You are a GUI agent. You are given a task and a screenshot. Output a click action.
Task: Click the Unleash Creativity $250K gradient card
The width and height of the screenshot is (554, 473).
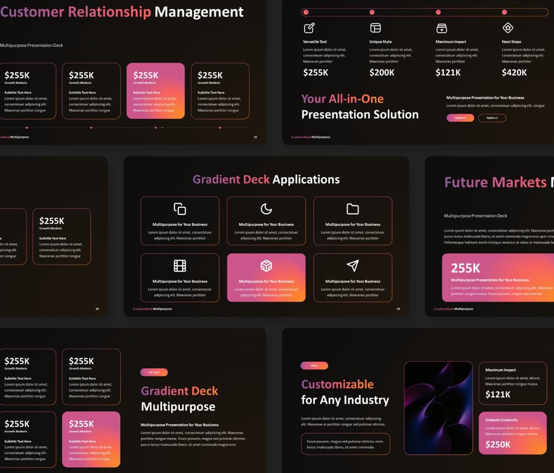pyautogui.click(x=512, y=433)
